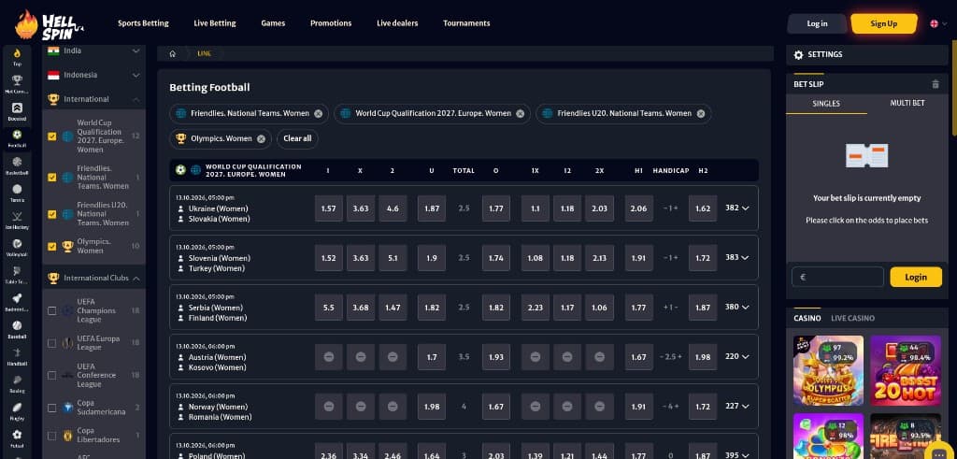Bet 1.47 on Finland (Women) win

393,307
